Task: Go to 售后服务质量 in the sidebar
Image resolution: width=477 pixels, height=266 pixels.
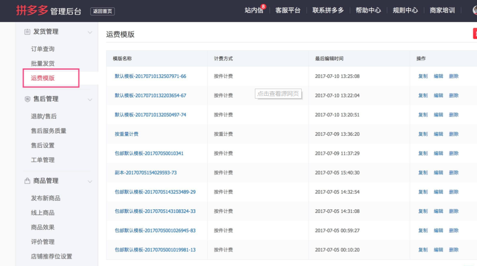Action: (x=49, y=131)
